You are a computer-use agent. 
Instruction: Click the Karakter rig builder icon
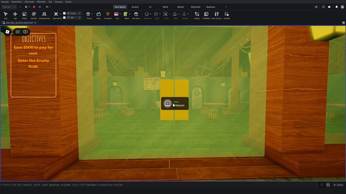[x=108, y=15]
